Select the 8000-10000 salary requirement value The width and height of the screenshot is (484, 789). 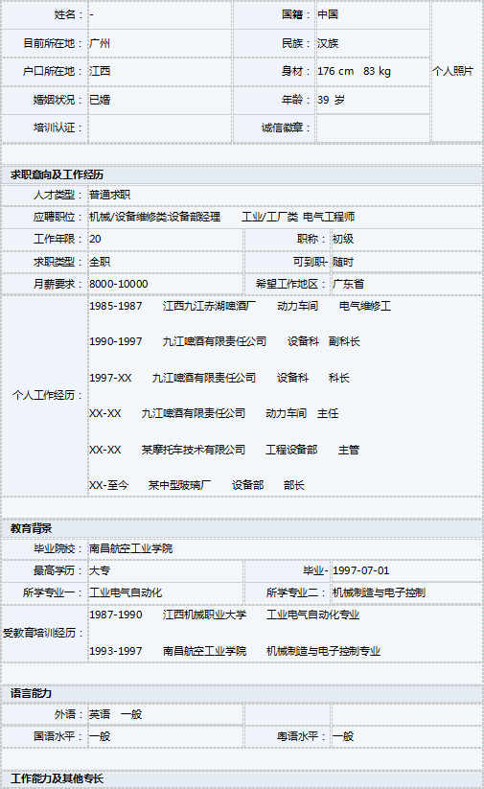pos(119,284)
